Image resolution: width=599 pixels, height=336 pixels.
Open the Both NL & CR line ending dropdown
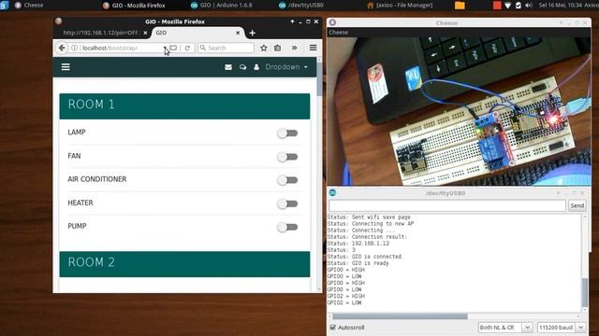click(x=505, y=328)
